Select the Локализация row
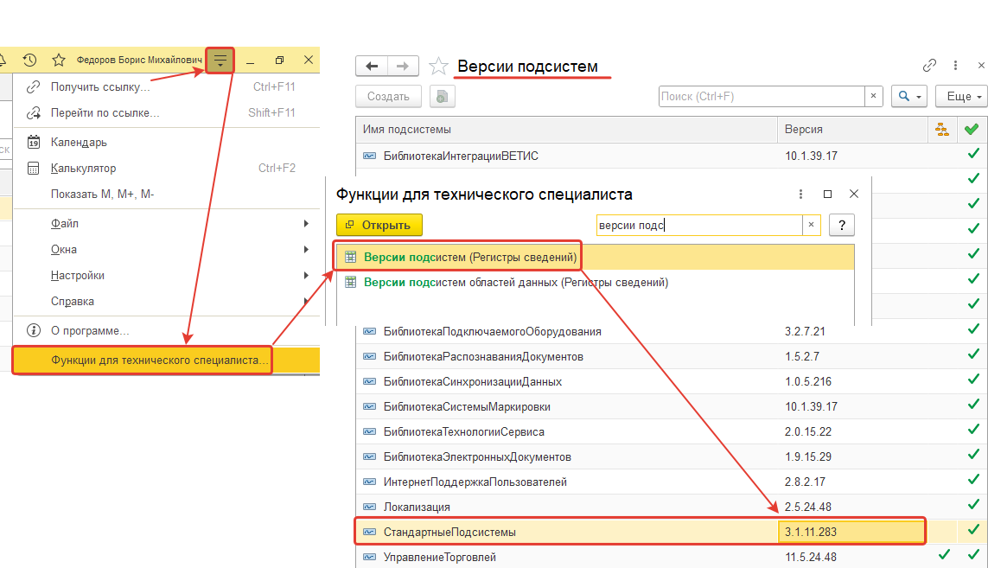This screenshot has width=988, height=568. point(671,507)
